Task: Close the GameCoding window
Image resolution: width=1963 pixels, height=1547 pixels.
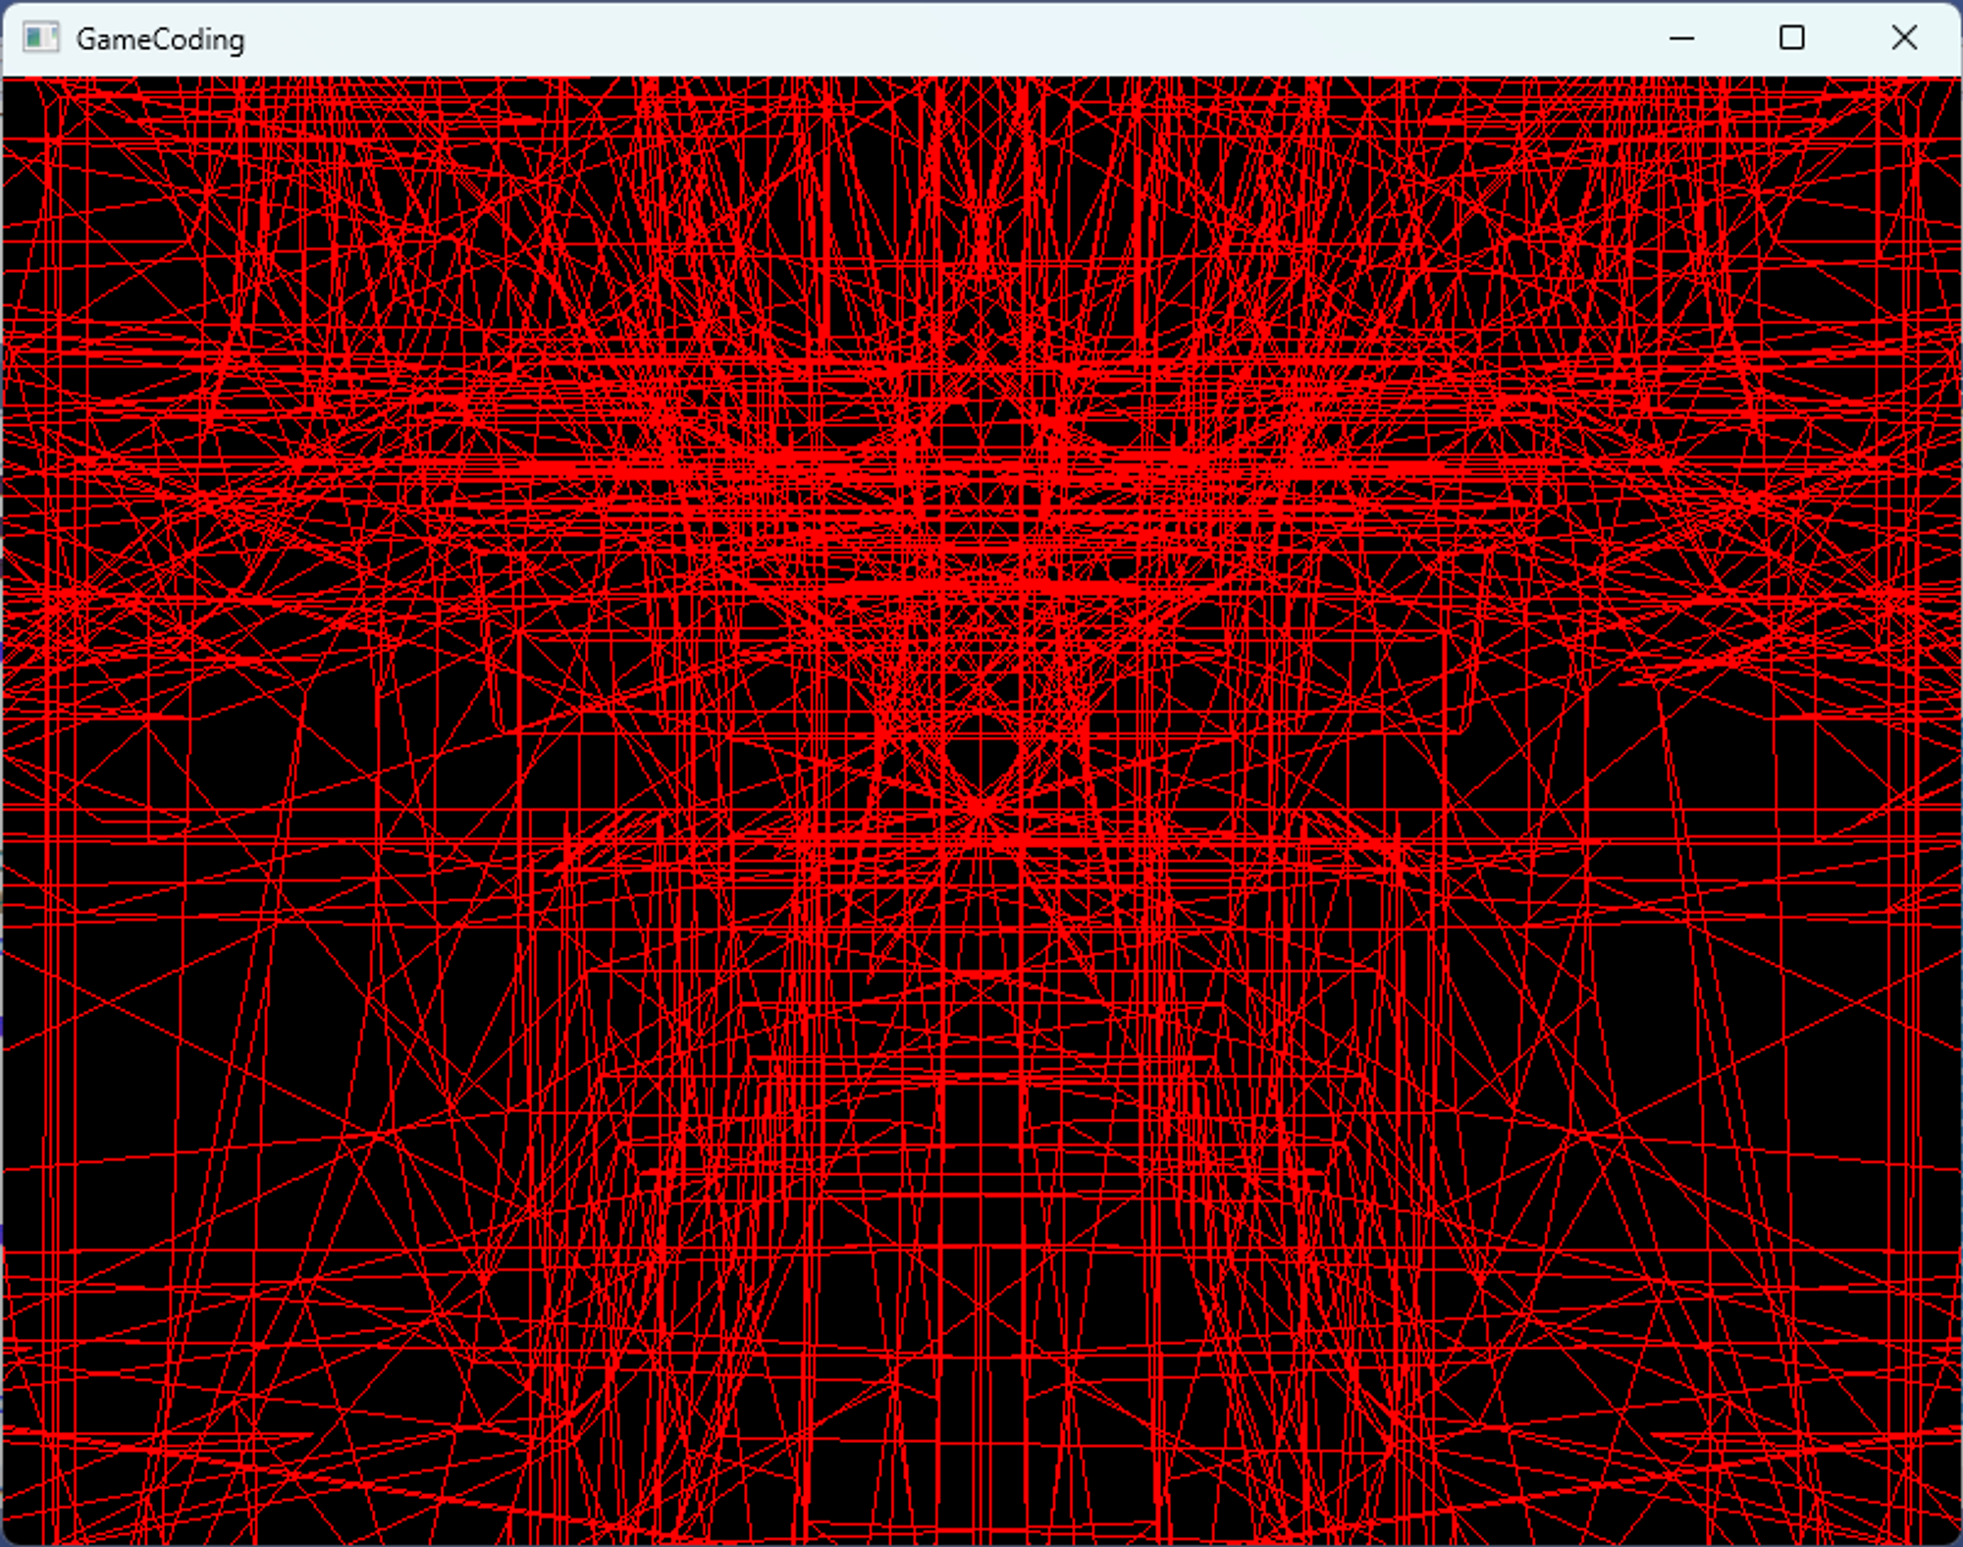Action: tap(1903, 38)
